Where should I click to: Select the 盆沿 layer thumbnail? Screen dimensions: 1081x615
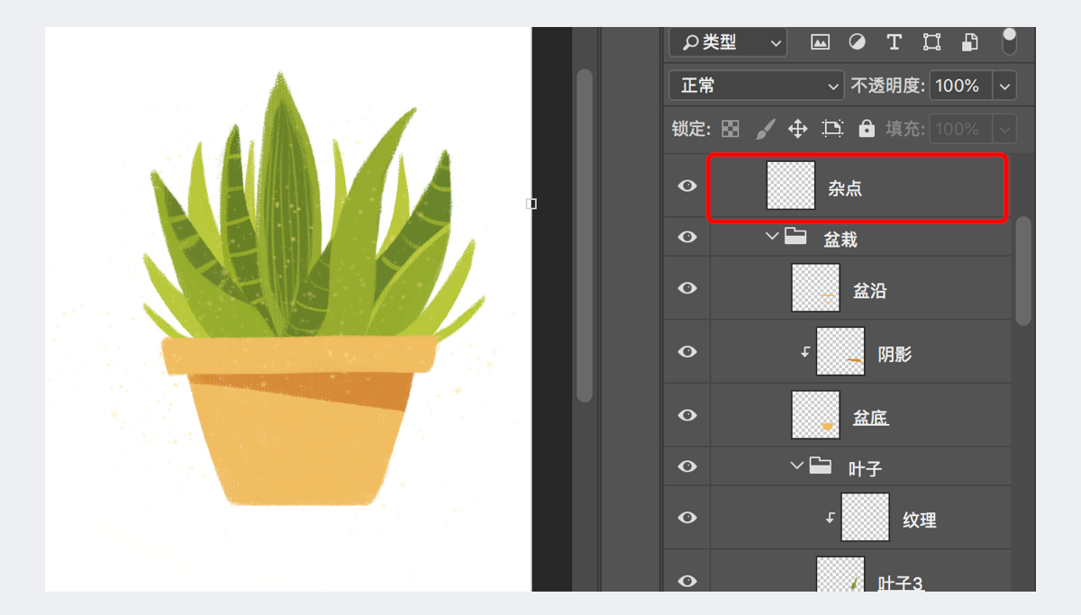pos(816,288)
